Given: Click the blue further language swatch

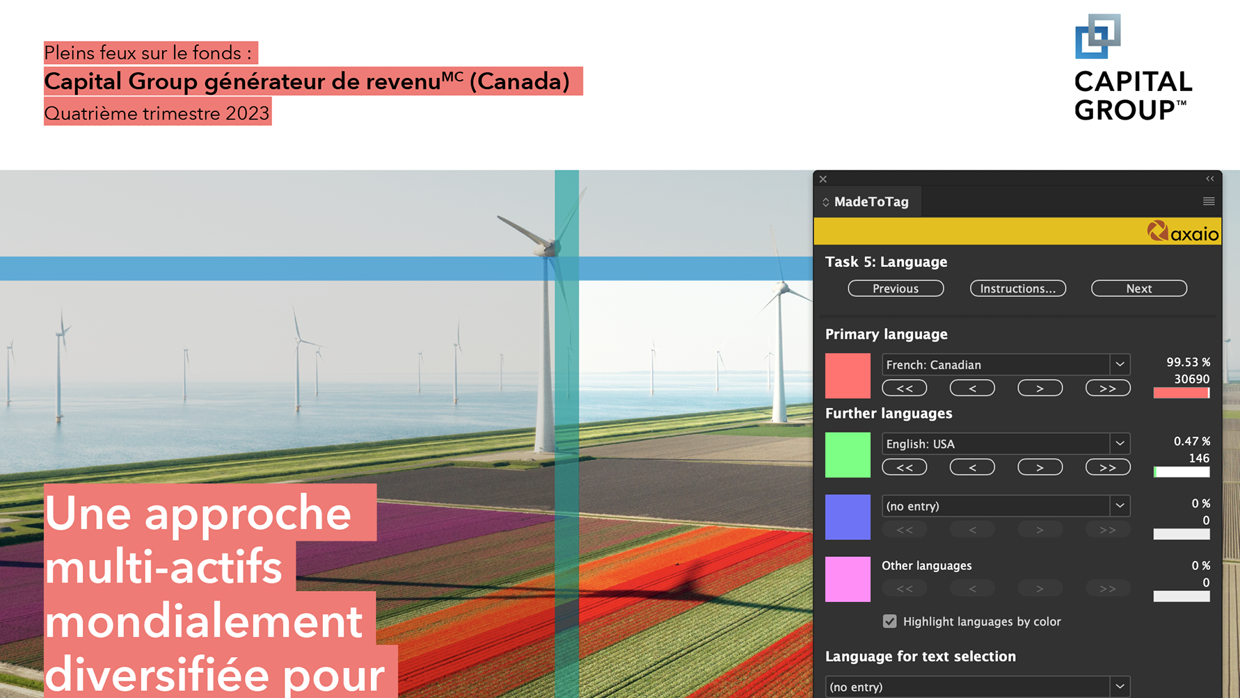Looking at the screenshot, I should pyautogui.click(x=848, y=517).
